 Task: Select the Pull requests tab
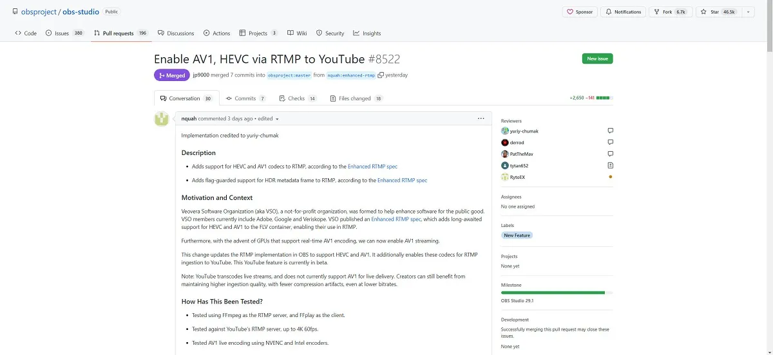pos(121,33)
